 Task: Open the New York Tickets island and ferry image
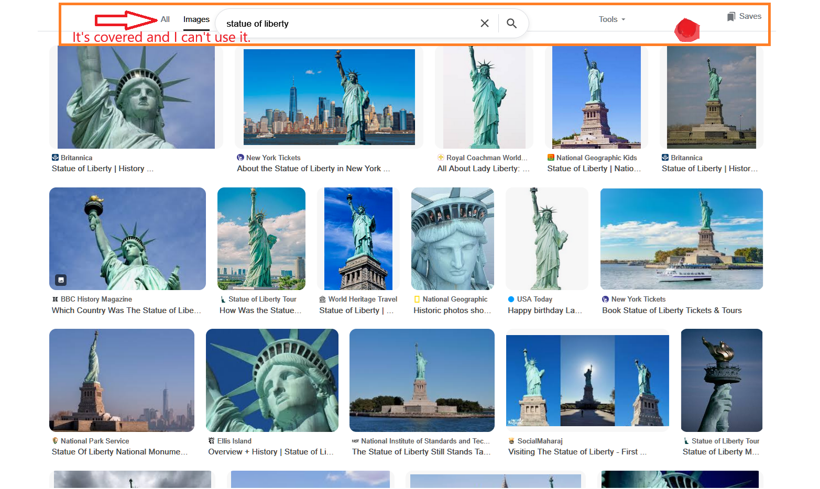point(682,239)
